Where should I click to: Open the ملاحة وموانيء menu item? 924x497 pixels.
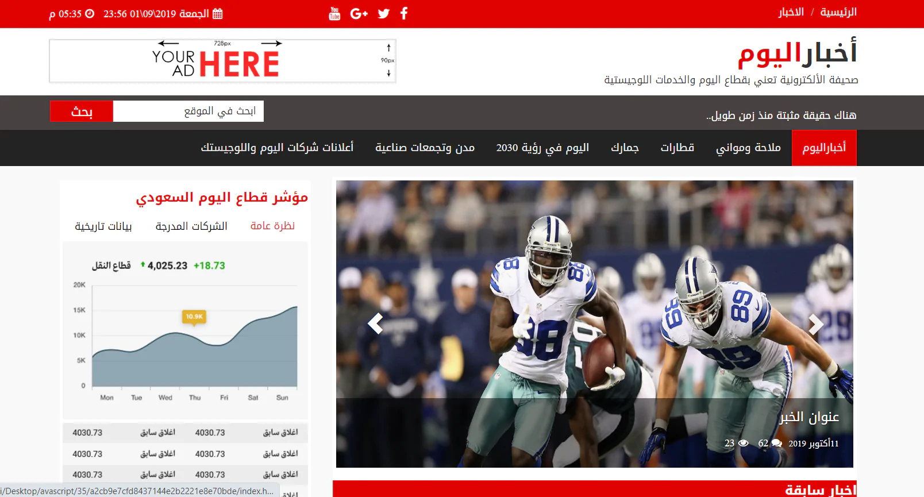[748, 148]
